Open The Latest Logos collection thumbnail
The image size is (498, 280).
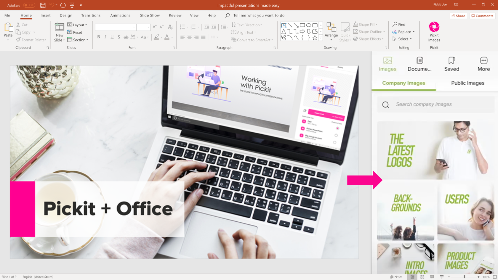tap(435, 150)
